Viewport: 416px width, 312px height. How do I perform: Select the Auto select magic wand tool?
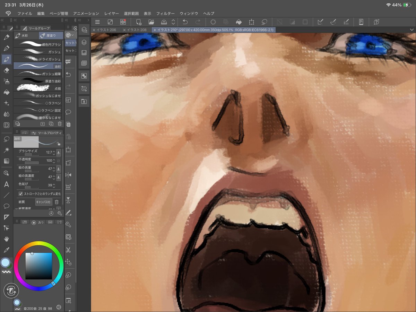click(6, 150)
